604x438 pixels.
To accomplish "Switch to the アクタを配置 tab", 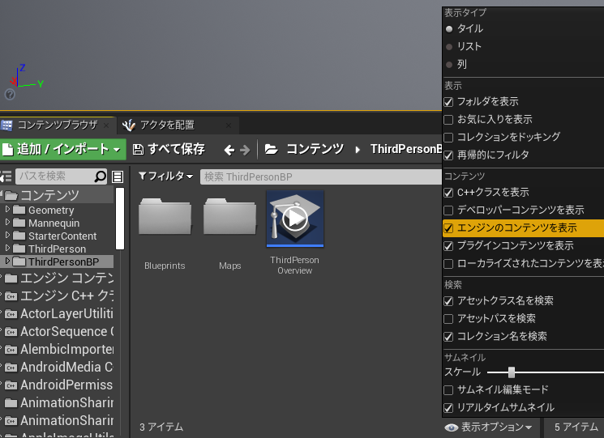I will pyautogui.click(x=178, y=125).
